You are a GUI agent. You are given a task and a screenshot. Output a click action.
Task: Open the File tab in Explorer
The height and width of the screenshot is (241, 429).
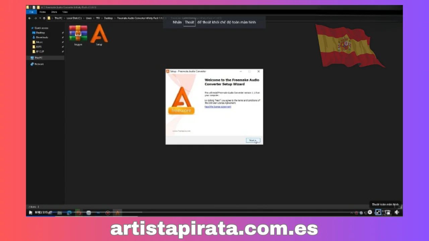pos(32,12)
